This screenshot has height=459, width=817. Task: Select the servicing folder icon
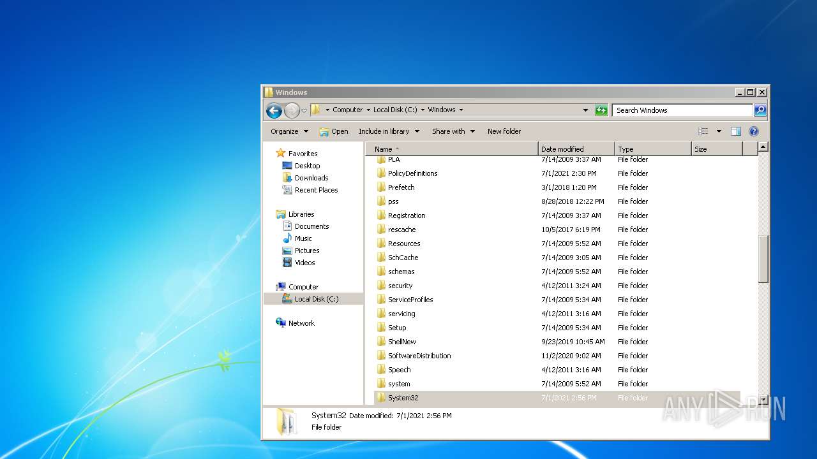pos(381,314)
